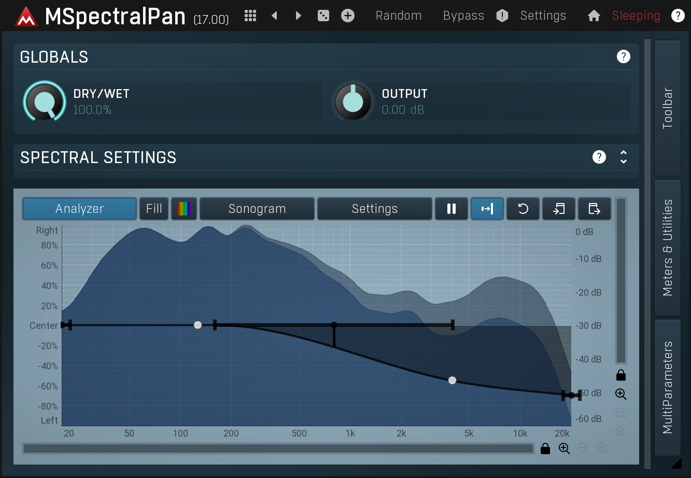Screen dimensions: 691x478
Task: Click the plus add preset icon
Action: (348, 16)
